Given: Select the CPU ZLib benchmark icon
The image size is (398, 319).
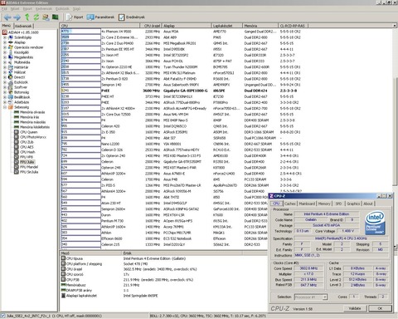Looking at the screenshot, I should point(17,142).
